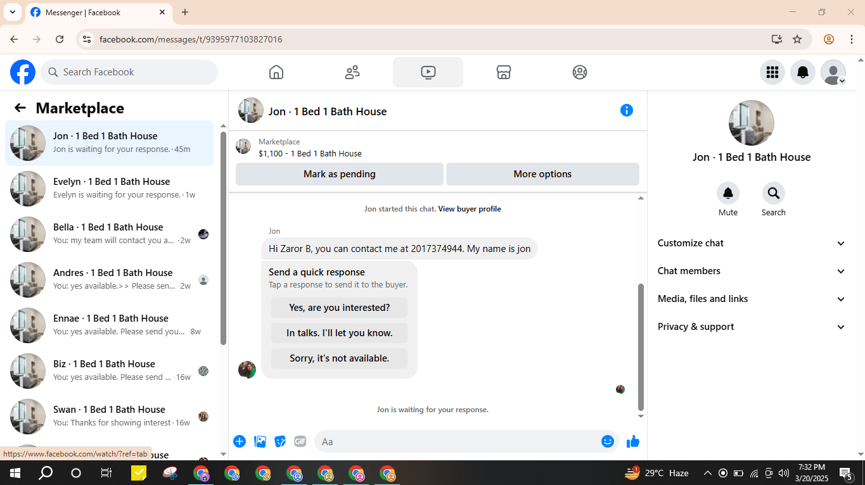The image size is (865, 485).
Task: Click the large listing thumbnail in right panel
Action: point(752,123)
